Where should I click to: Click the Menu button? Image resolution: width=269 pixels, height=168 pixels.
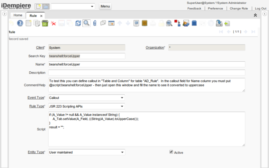[105, 7]
